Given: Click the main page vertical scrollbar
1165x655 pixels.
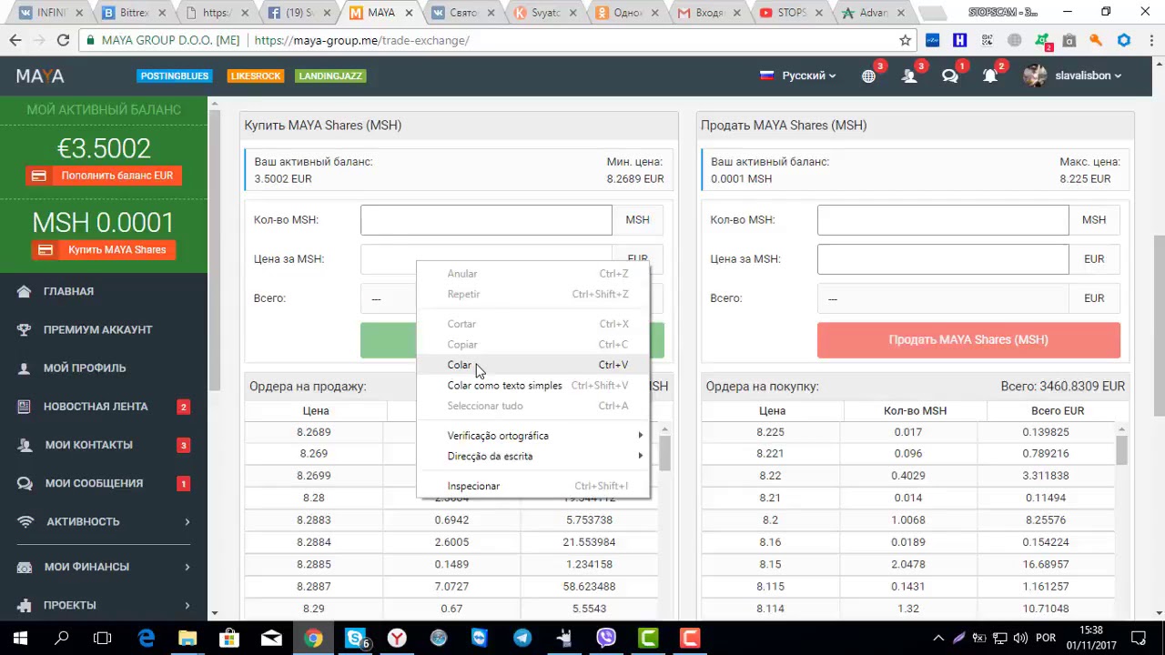Looking at the screenshot, I should (x=1159, y=327).
